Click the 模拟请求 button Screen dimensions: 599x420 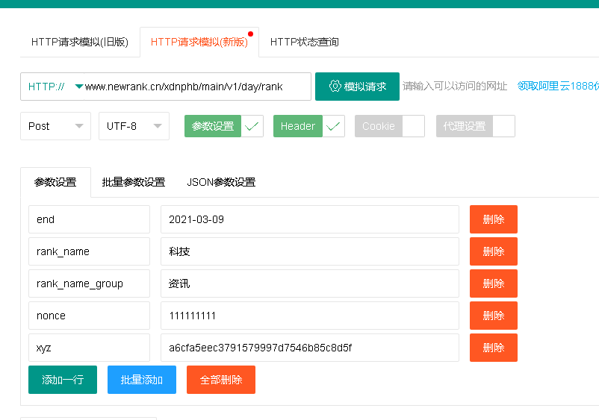[x=357, y=87]
